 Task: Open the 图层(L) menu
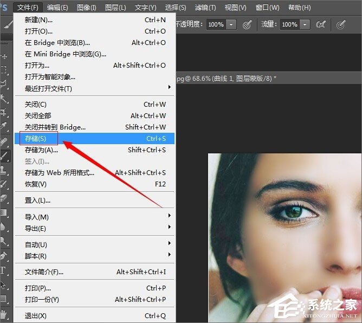[115, 8]
